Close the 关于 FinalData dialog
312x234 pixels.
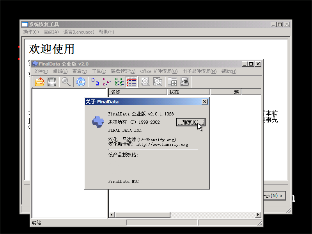coord(204,102)
